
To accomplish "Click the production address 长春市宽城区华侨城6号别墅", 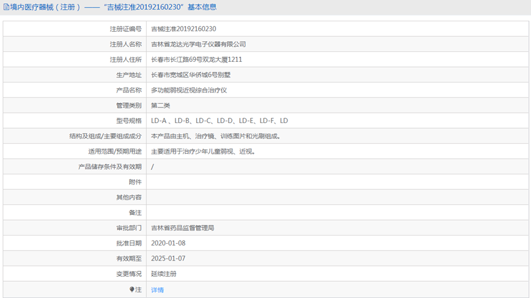I will [191, 75].
